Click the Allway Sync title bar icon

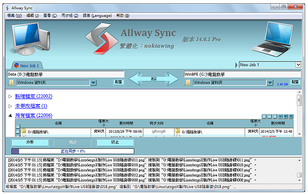(8, 8)
